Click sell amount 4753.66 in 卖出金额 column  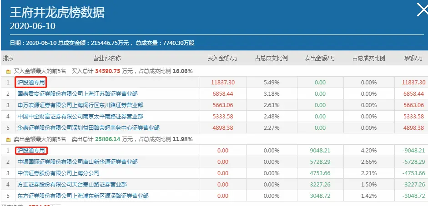pos(320,173)
